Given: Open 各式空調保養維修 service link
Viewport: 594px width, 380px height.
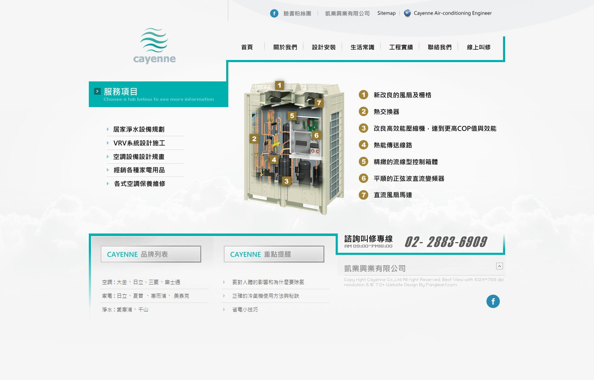Looking at the screenshot, I should (139, 184).
